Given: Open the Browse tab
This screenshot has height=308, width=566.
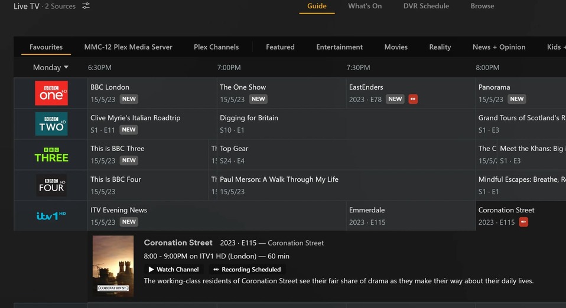Looking at the screenshot, I should pos(482,6).
